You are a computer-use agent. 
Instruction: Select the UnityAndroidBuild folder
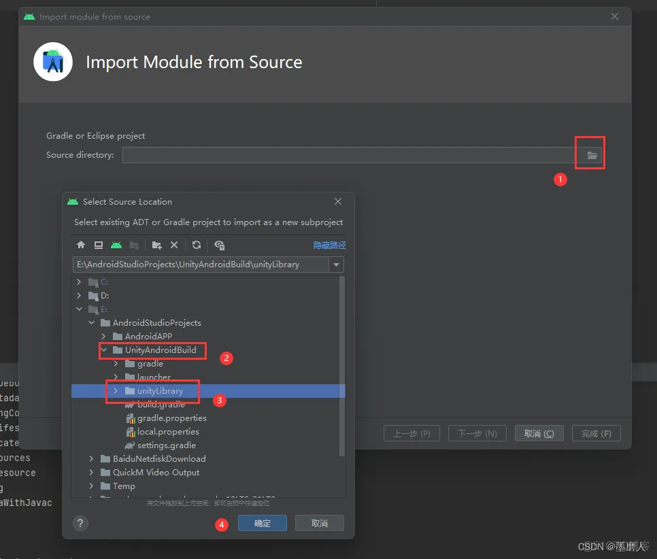[x=161, y=350]
